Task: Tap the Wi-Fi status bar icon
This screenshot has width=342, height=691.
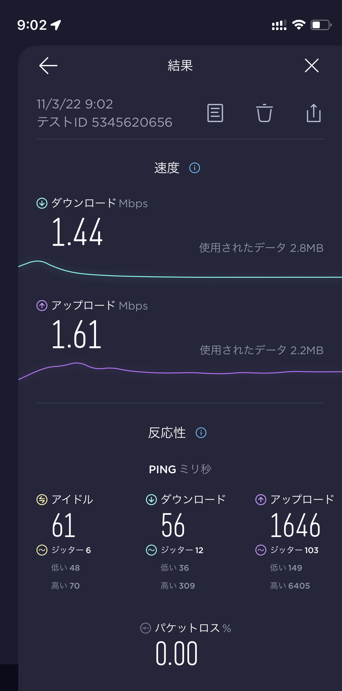Action: pyautogui.click(x=299, y=25)
